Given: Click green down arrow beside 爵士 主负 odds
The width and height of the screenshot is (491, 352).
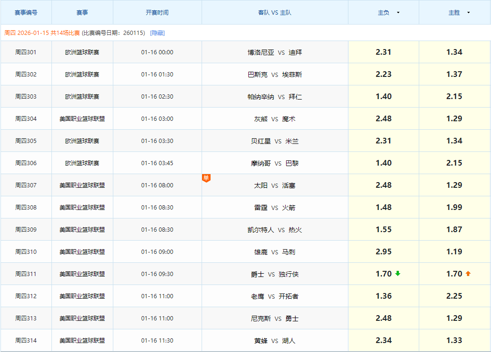Looking at the screenshot, I should (398, 274).
